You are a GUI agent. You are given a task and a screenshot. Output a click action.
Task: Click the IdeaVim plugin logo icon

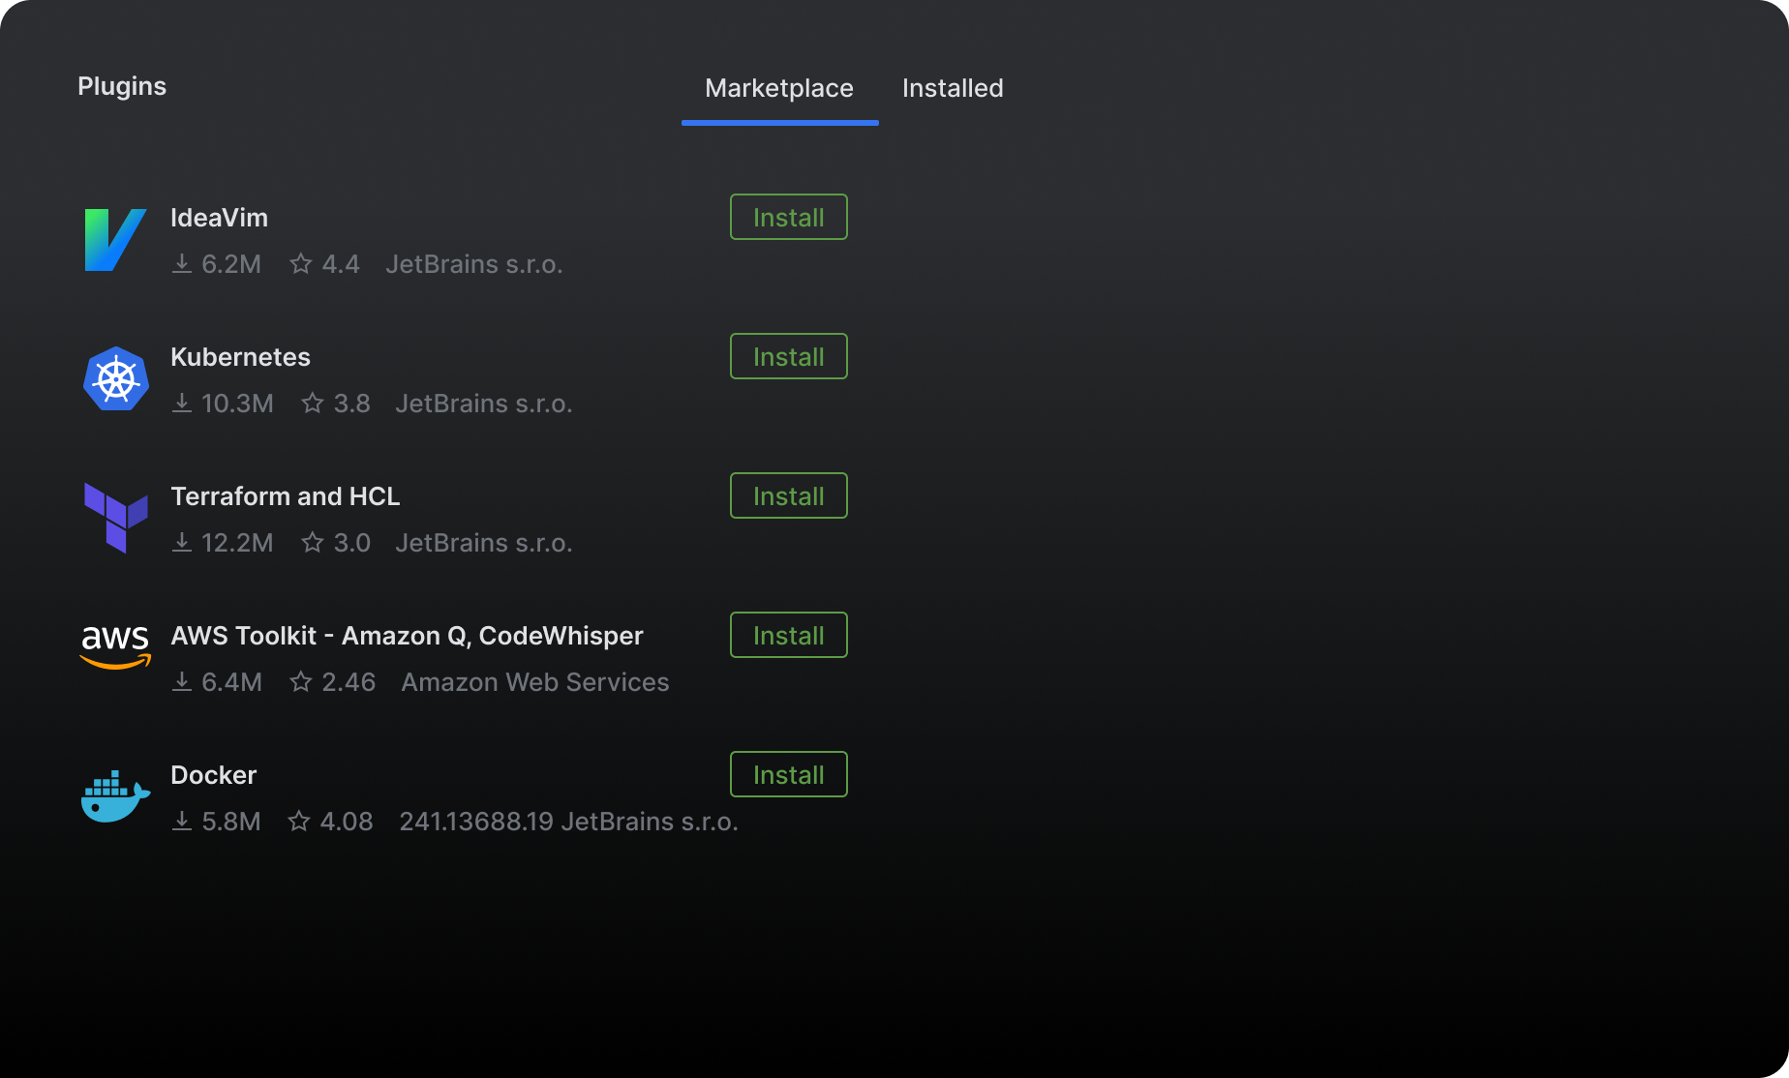tap(115, 240)
